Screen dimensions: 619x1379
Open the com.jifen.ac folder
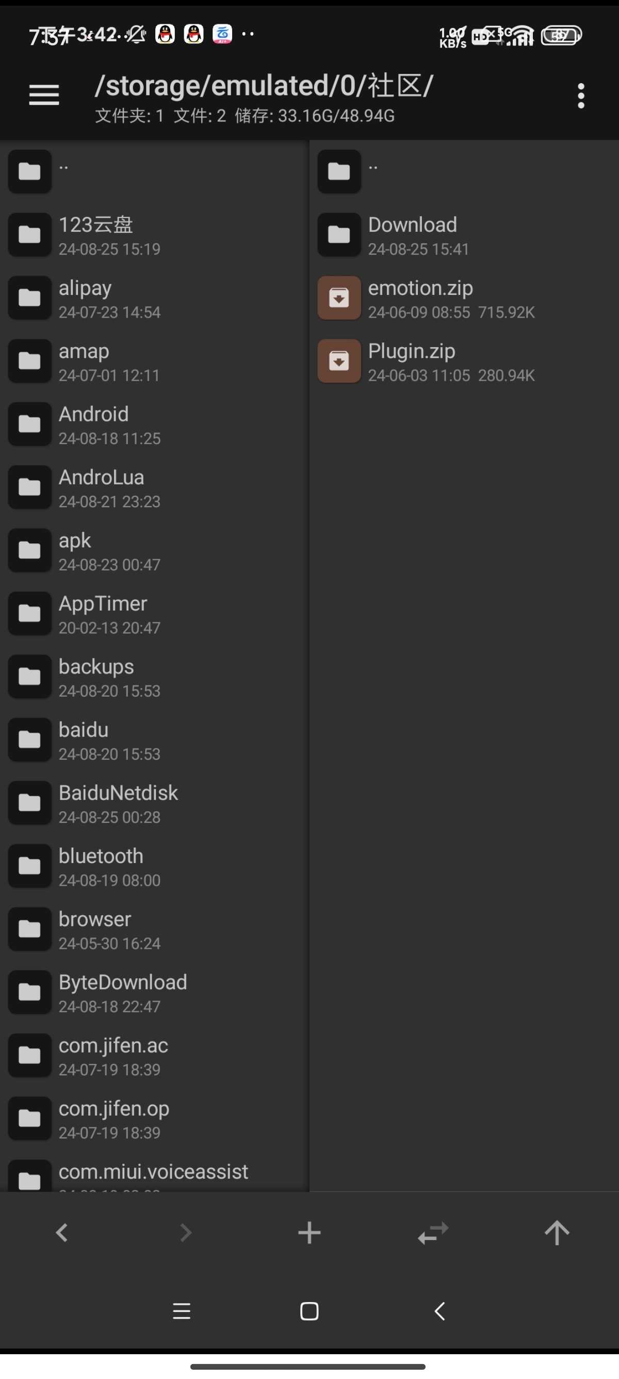154,1056
